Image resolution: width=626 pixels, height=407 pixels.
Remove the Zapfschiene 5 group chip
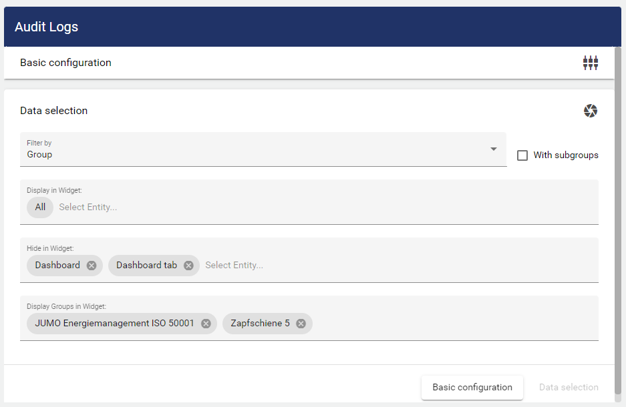coord(301,324)
